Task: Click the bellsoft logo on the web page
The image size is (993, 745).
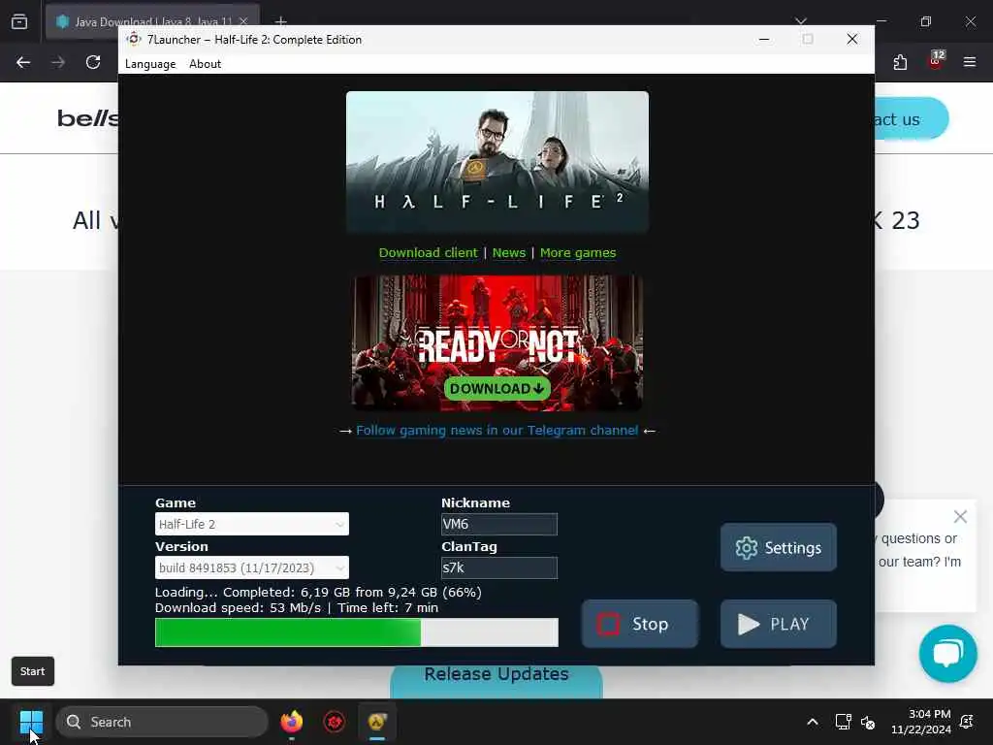Action: click(87, 118)
